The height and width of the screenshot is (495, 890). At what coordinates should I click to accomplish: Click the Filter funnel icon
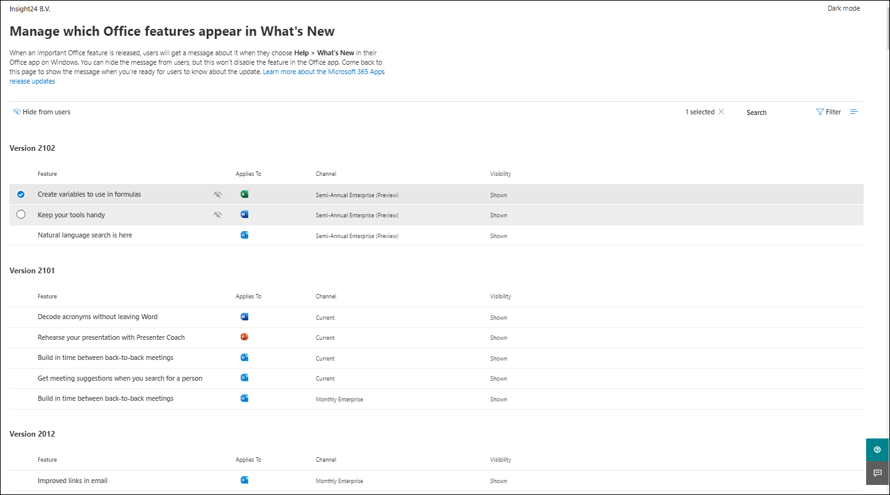point(820,112)
